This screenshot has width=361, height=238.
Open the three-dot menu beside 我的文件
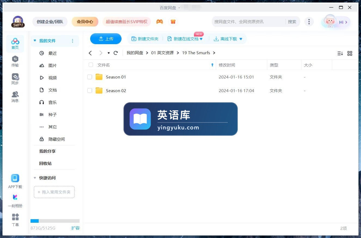tap(72, 41)
